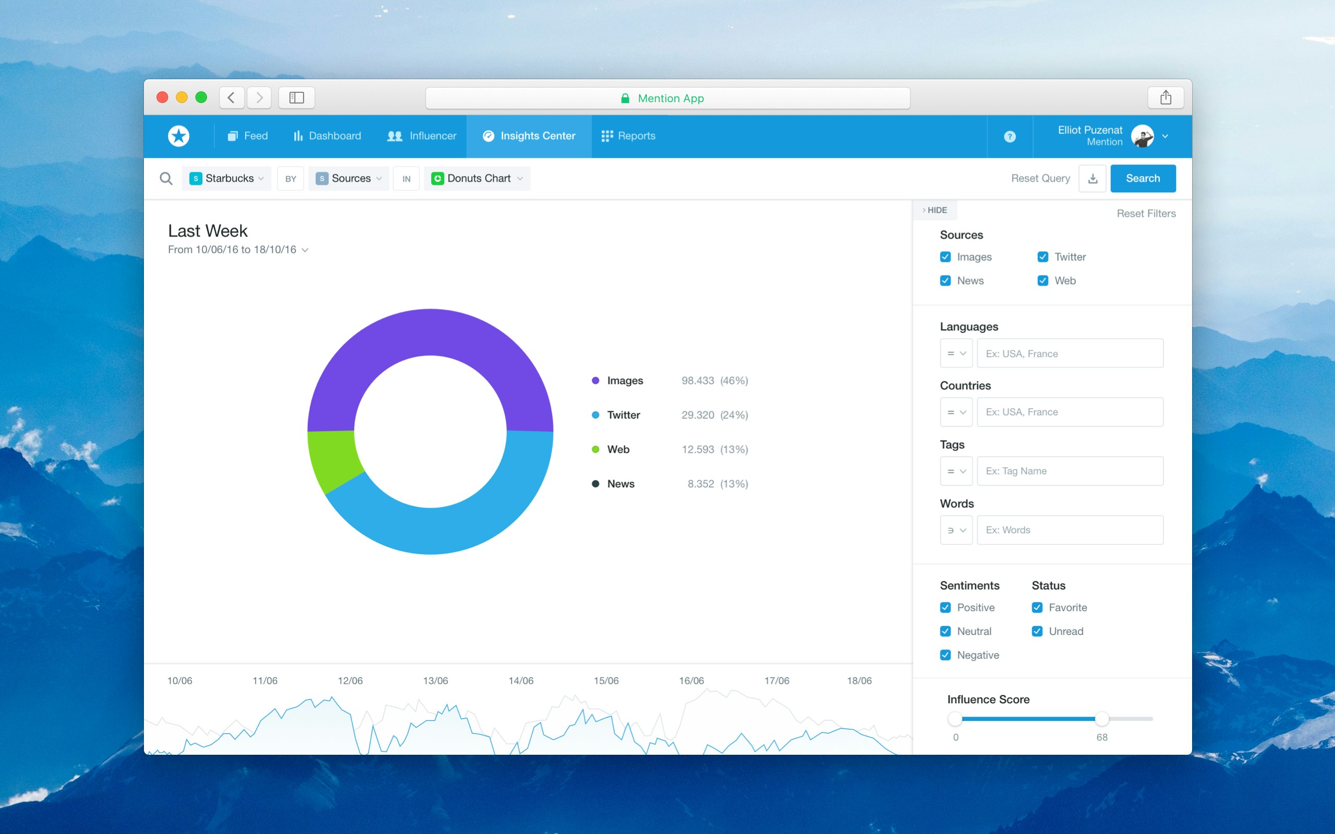Export data using the download icon
This screenshot has width=1335, height=834.
click(1093, 178)
